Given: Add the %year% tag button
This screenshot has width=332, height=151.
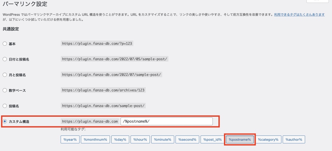Looking at the screenshot, I should [x=70, y=139].
